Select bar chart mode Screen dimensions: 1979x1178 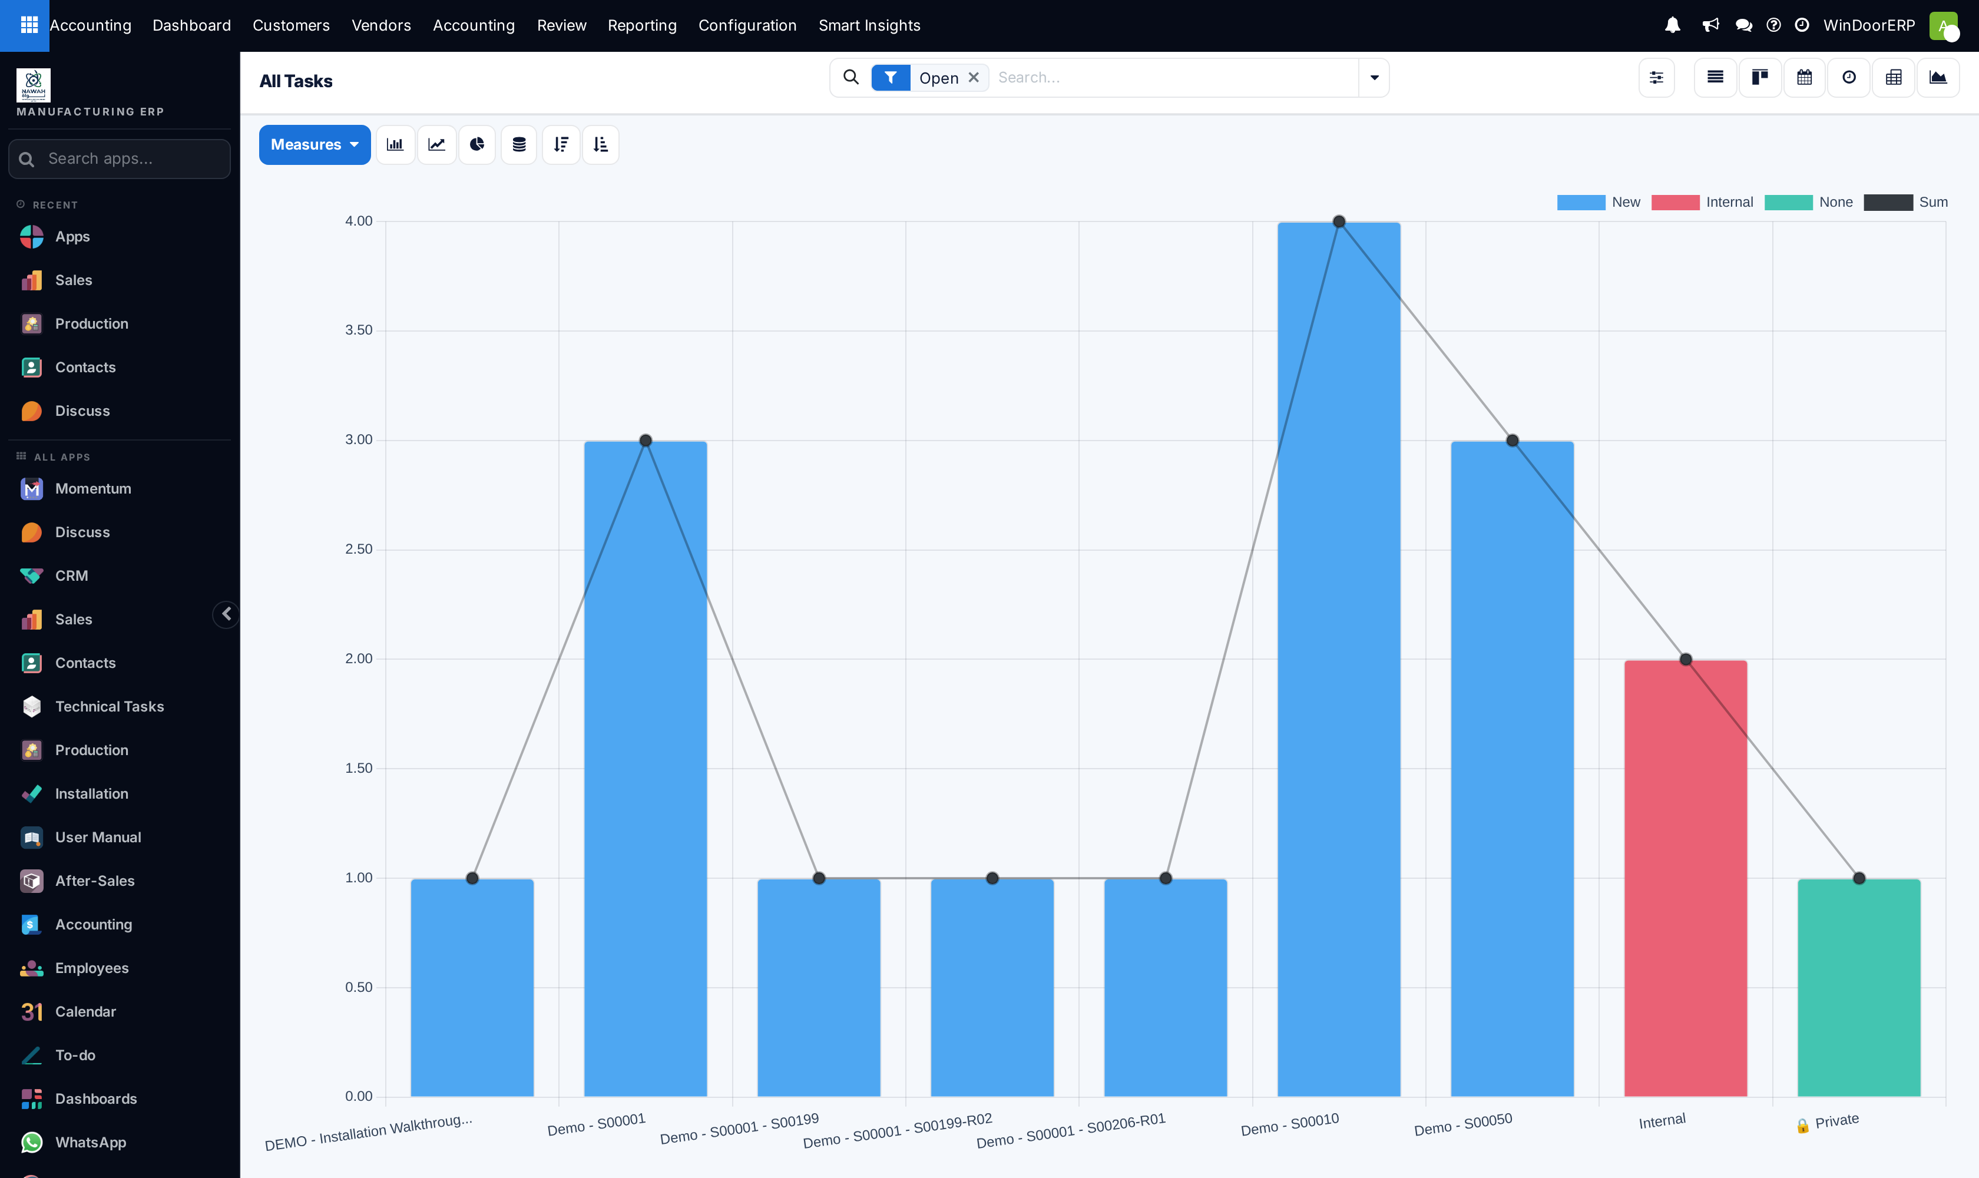395,144
